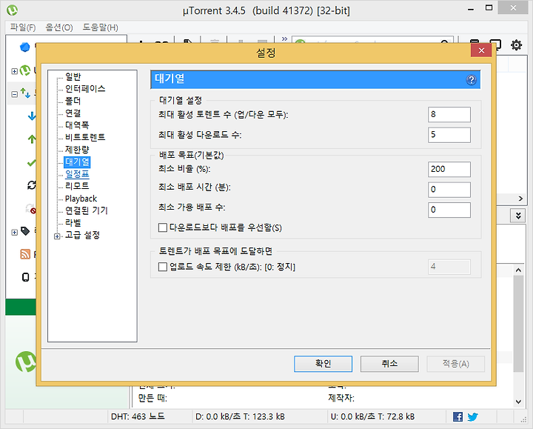Select 대기열 in settings tree

point(77,162)
